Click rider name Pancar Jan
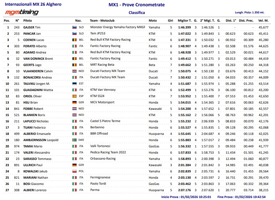This screenshot has width=275, height=200. pyautogui.click(x=32, y=34)
